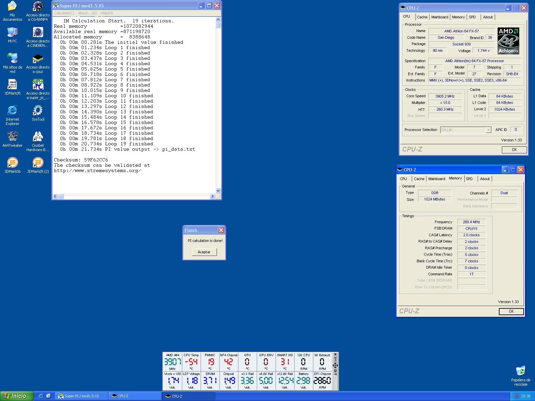Click Super PI horizontal scrollbar left arrow
The image size is (535, 401).
point(55,196)
